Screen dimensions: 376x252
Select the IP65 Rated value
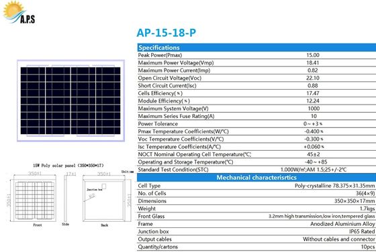pyautogui.click(x=362, y=232)
